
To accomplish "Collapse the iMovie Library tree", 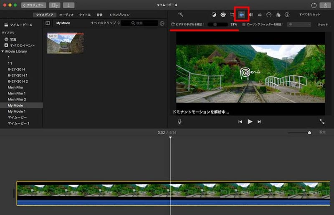I will pos(3,51).
